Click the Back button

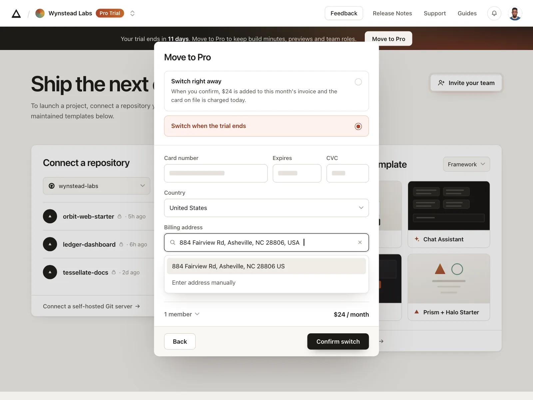[180, 342]
